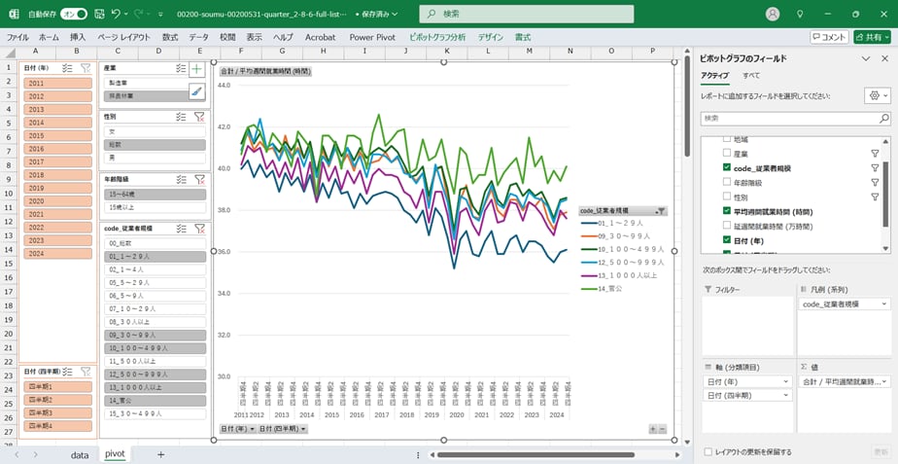
Task: Toggle the 自動保存 autosave switch
Action: click(73, 15)
